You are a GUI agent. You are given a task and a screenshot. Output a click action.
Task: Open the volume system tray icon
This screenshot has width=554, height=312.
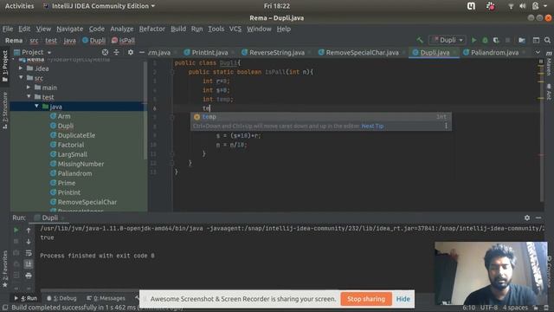(523, 6)
